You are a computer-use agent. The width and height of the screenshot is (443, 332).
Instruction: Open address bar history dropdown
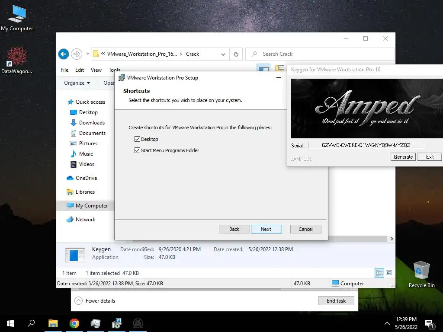[223, 54]
